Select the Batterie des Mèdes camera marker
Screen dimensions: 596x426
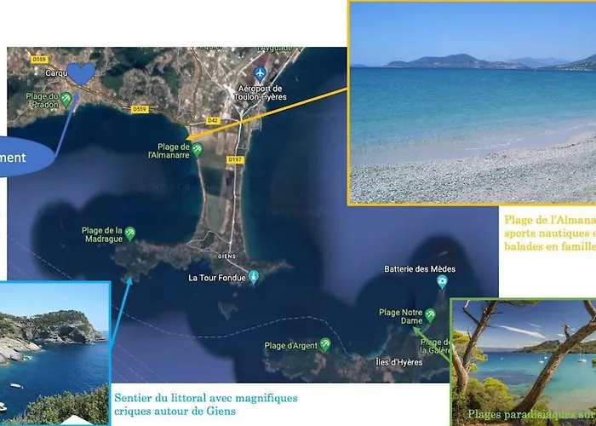coord(442,282)
